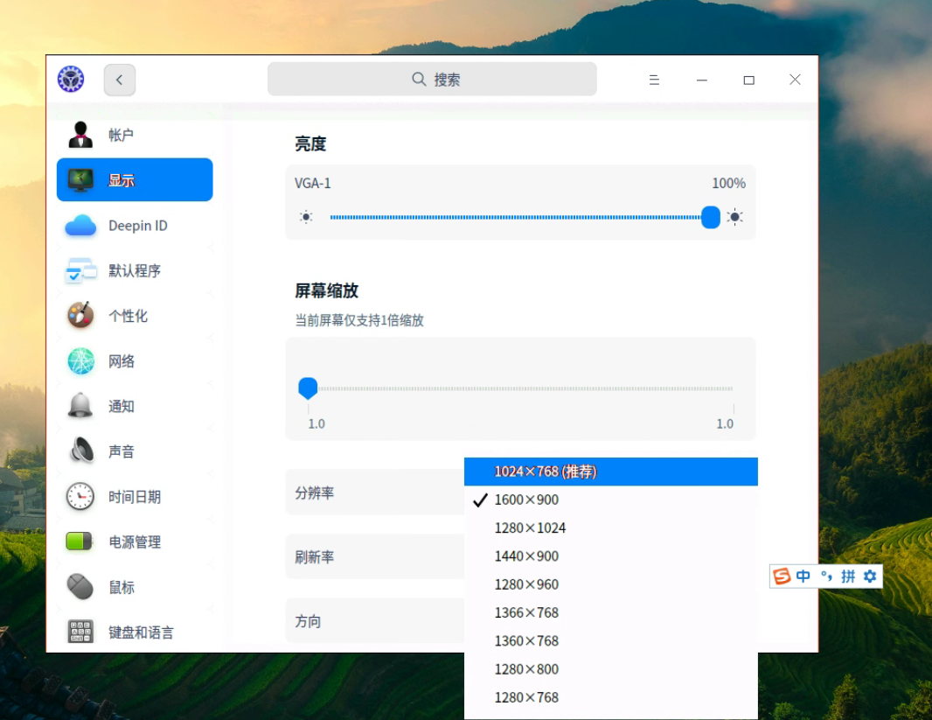
Task: Click the magnifier icon in search bar
Action: point(419,79)
